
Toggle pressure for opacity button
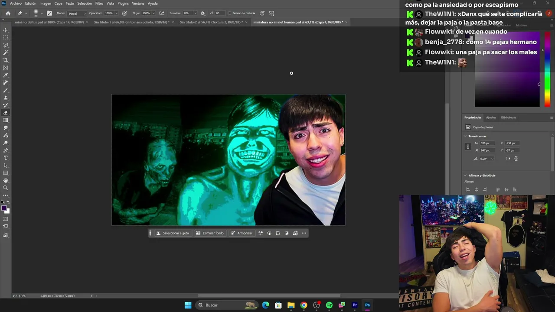click(125, 13)
